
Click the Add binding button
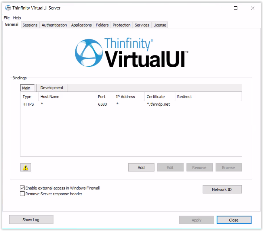click(141, 167)
